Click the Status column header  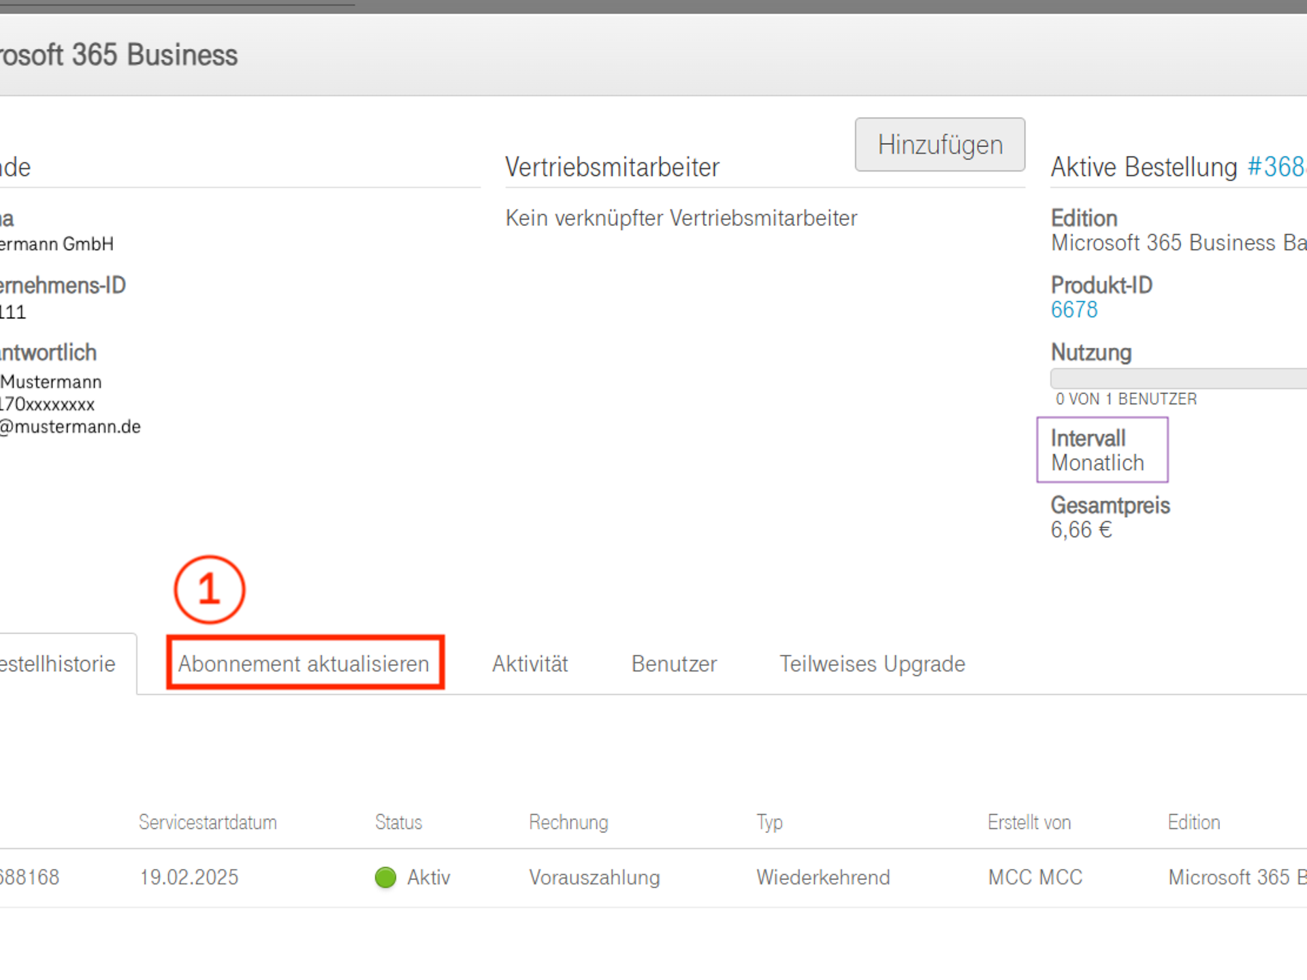tap(398, 822)
